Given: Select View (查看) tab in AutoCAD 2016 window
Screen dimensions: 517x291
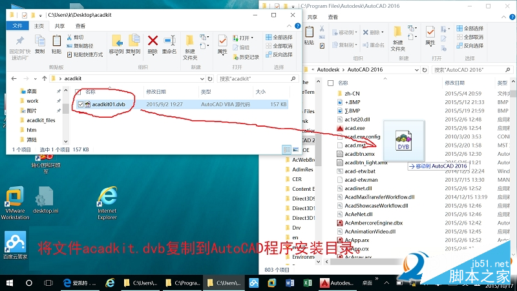Looking at the screenshot, I should click(x=333, y=17).
